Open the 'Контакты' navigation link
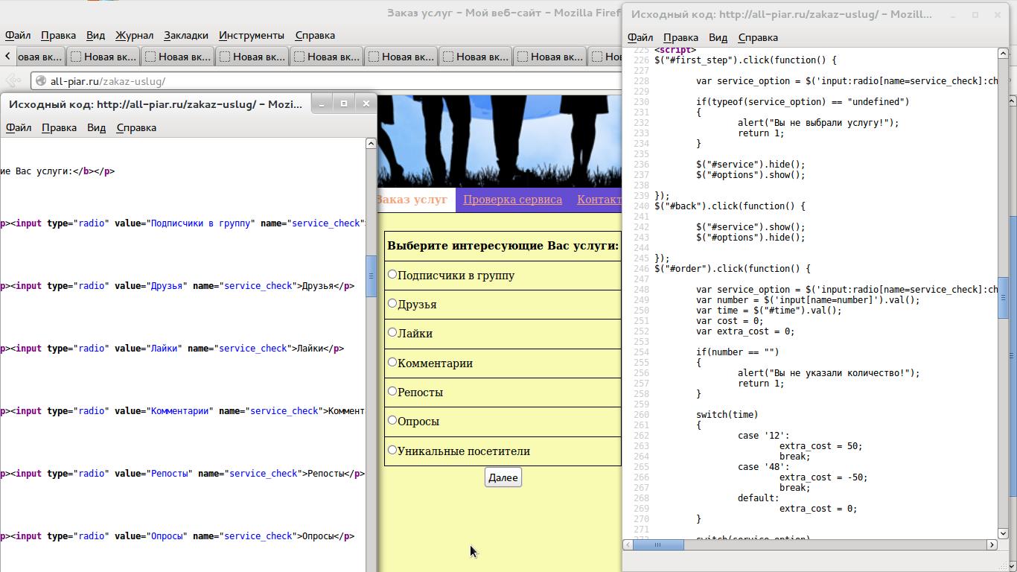The image size is (1017, 572). click(x=599, y=200)
